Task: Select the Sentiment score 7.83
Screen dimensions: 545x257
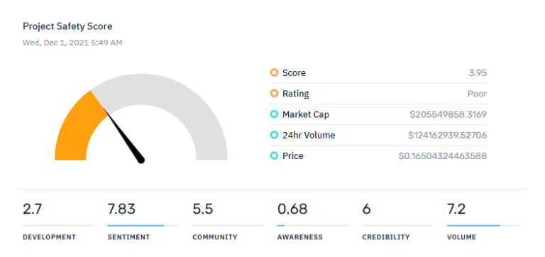Action: [121, 209]
